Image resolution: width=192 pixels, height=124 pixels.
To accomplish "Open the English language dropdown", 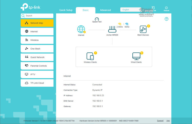I will click(130, 10).
